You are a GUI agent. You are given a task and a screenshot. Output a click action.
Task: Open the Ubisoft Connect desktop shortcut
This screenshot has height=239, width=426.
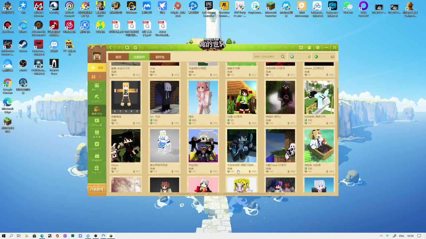69,9
